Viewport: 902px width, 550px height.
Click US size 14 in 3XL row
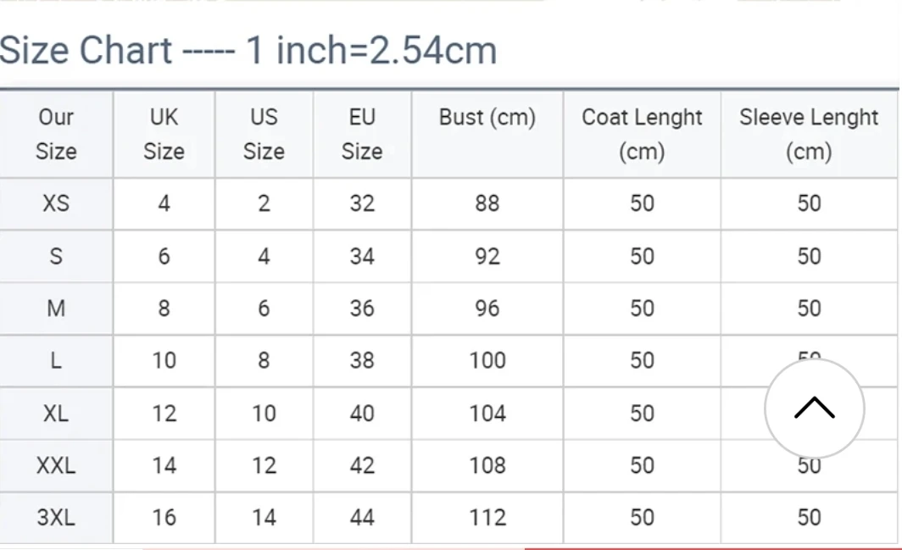[264, 518]
